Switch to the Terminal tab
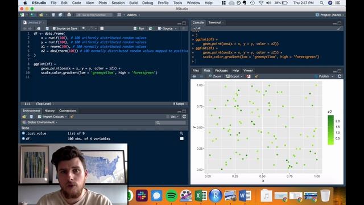 click(214, 23)
